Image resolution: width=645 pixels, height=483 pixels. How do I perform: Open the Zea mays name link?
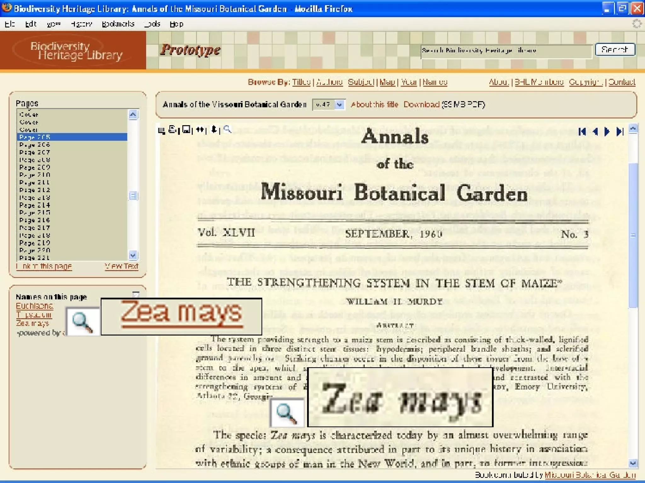(32, 323)
